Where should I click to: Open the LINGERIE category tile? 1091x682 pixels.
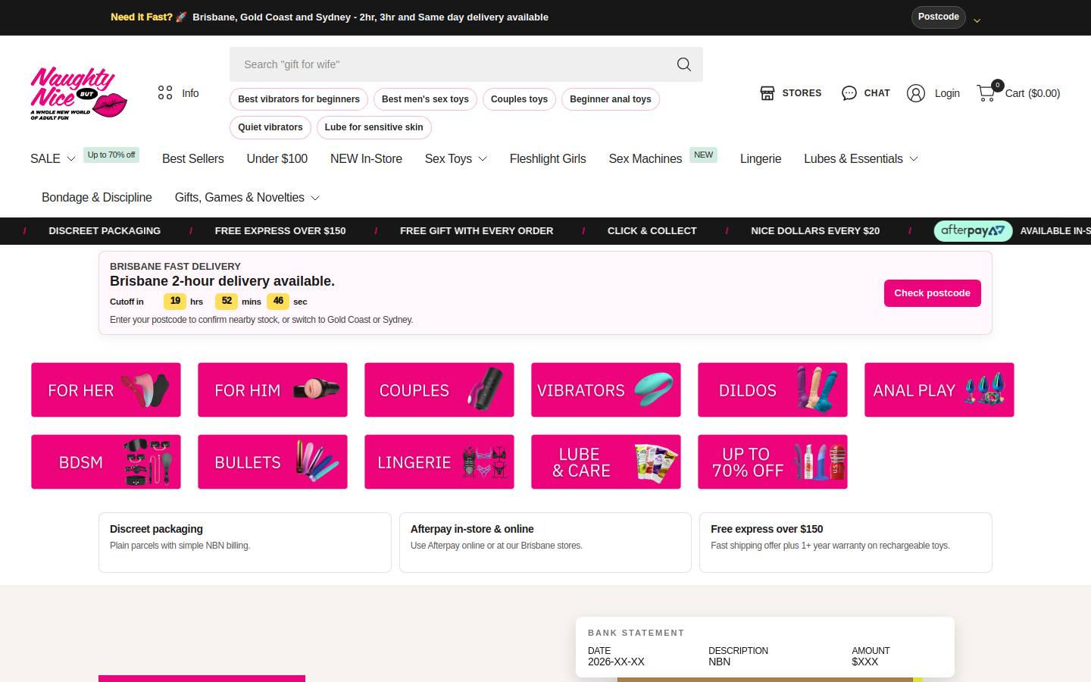[439, 461]
